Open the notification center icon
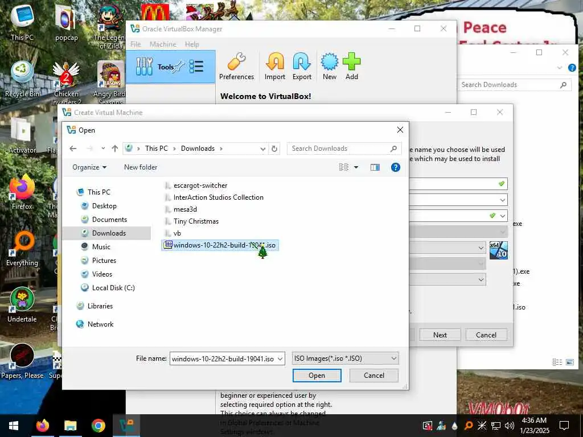 564,426
